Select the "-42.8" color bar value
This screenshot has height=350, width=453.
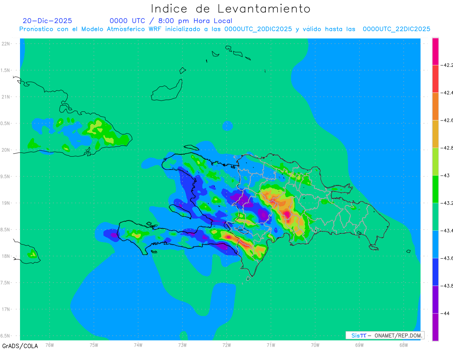[x=447, y=148]
